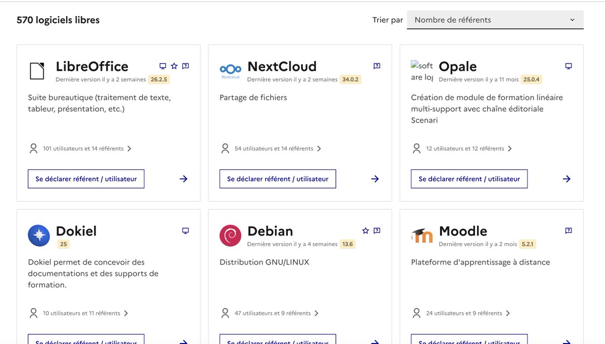The width and height of the screenshot is (605, 344).
Task: Click the Dokiel compass logo
Action: click(x=39, y=236)
